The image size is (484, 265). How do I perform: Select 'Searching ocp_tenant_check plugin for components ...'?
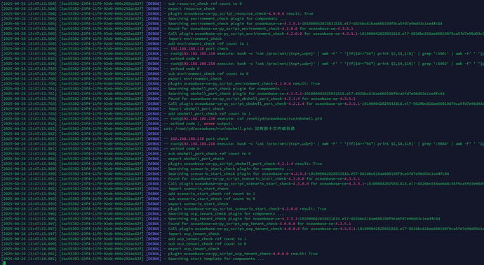(224, 213)
